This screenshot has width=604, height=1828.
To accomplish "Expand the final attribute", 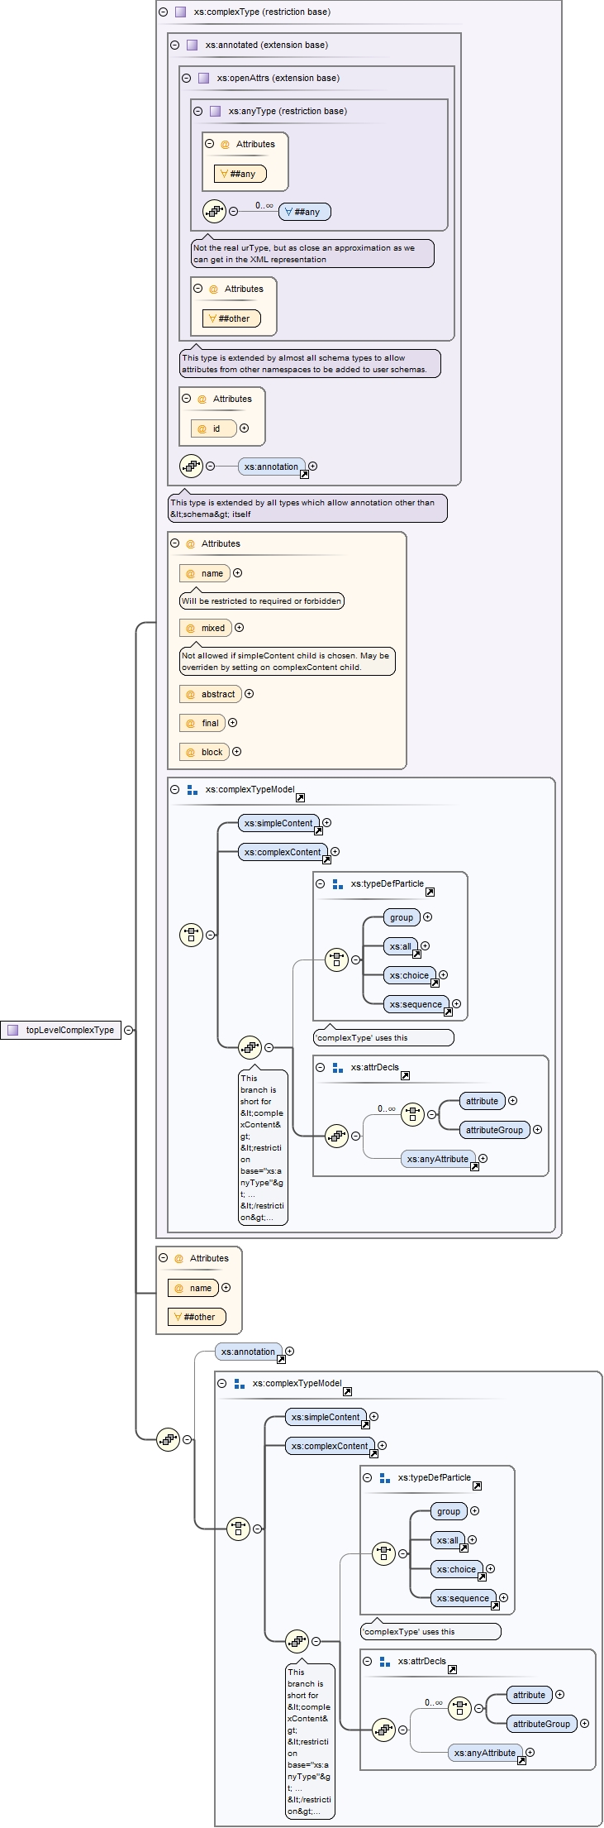I will click(232, 723).
